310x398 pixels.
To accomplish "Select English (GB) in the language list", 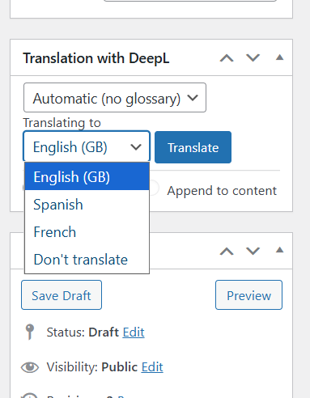I will click(87, 176).
